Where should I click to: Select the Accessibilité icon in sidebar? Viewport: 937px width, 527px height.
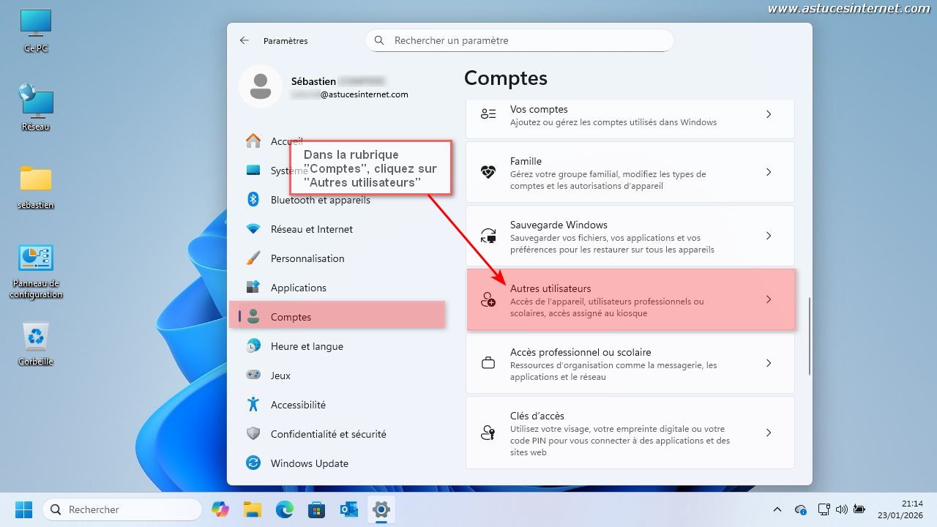(253, 405)
